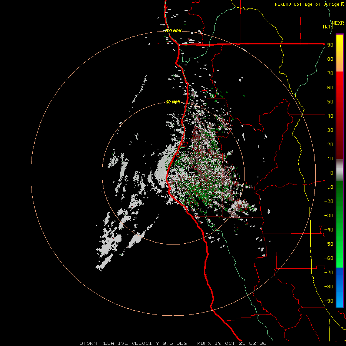Click the "[KT]" units label
Screen dimensions: 346x346
click(x=328, y=27)
